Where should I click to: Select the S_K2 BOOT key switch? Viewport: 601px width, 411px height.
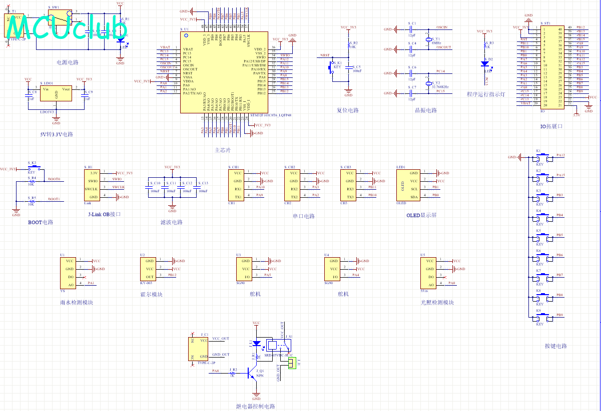[x=35, y=168]
